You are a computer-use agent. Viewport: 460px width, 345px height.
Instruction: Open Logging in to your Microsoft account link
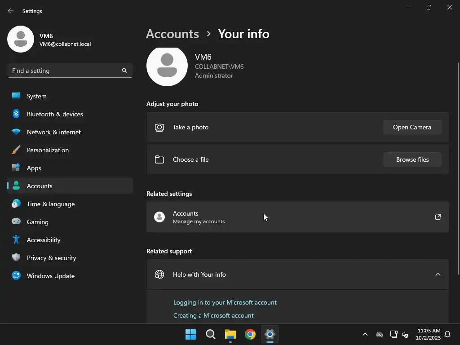(225, 302)
